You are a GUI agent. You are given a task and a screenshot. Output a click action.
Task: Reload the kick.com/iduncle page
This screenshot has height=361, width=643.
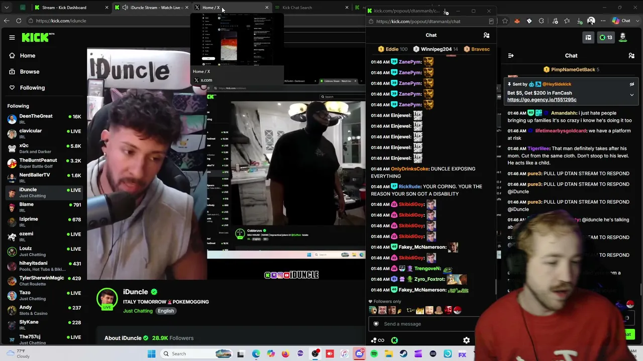[19, 21]
